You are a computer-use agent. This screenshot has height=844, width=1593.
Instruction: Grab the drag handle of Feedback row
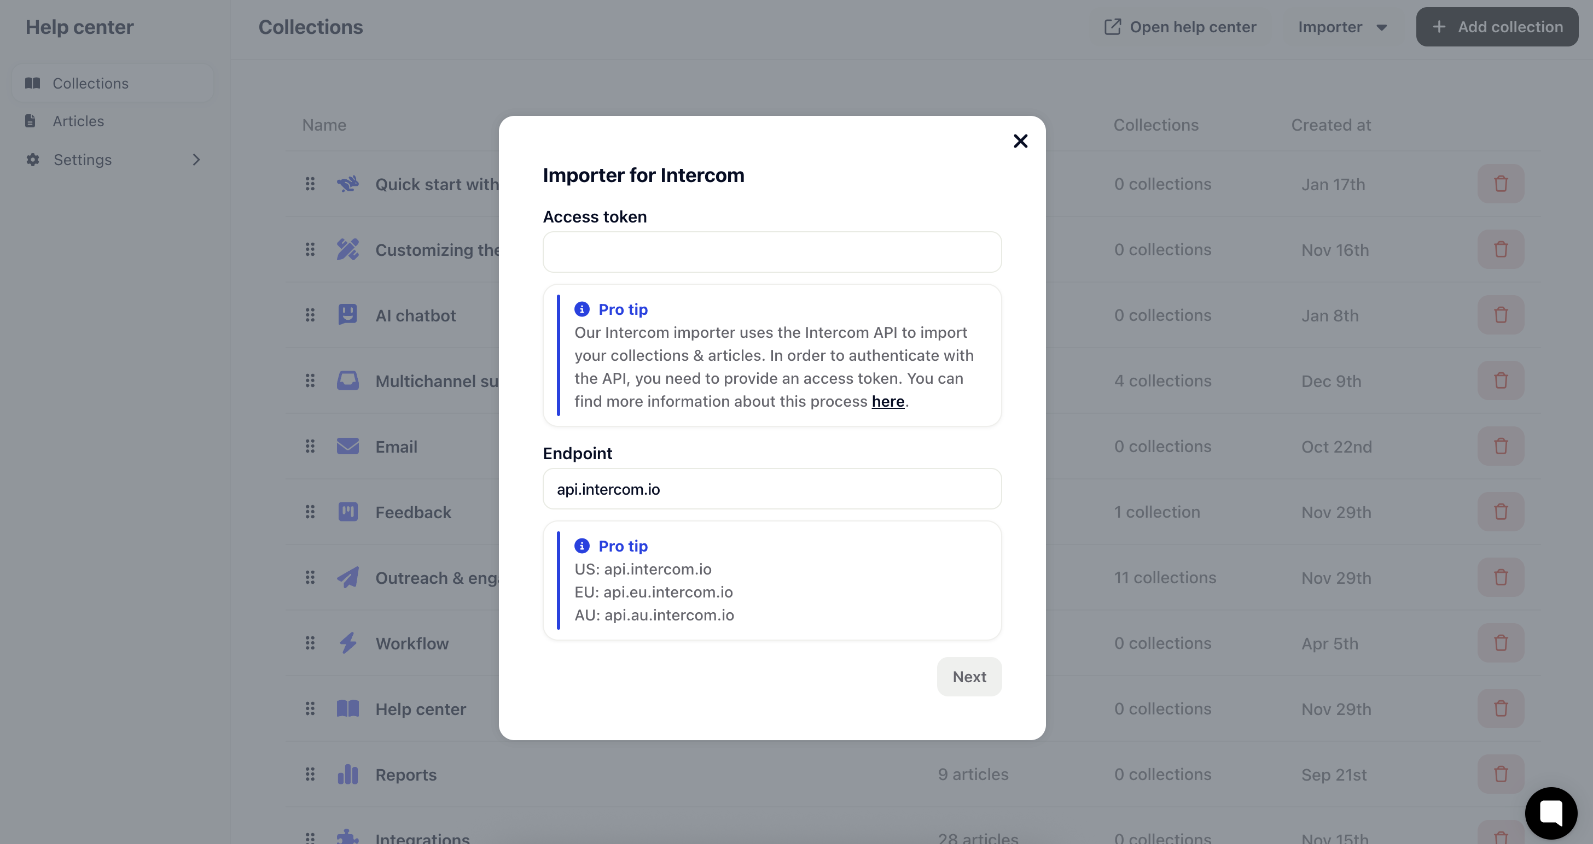click(310, 512)
